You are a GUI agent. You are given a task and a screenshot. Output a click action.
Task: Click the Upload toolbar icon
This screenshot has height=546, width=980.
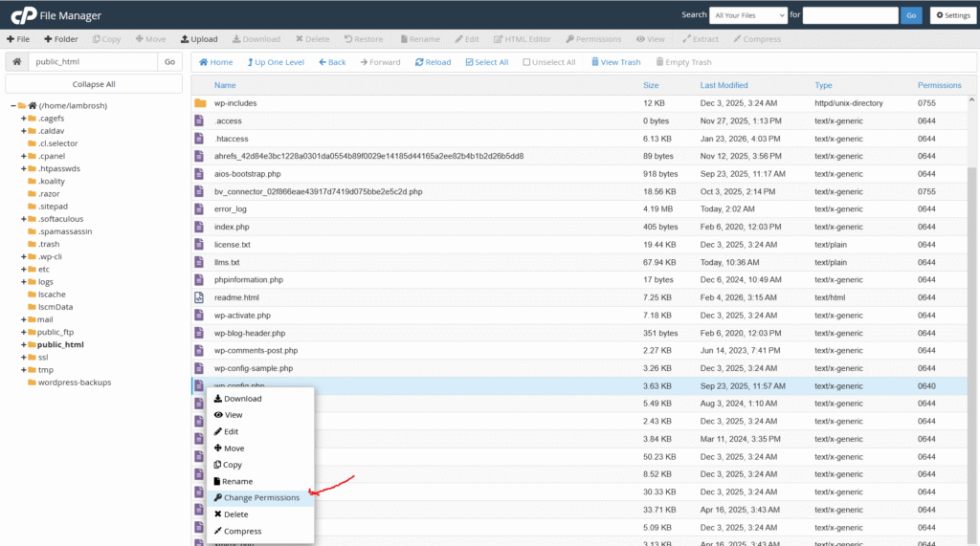pyautogui.click(x=199, y=39)
